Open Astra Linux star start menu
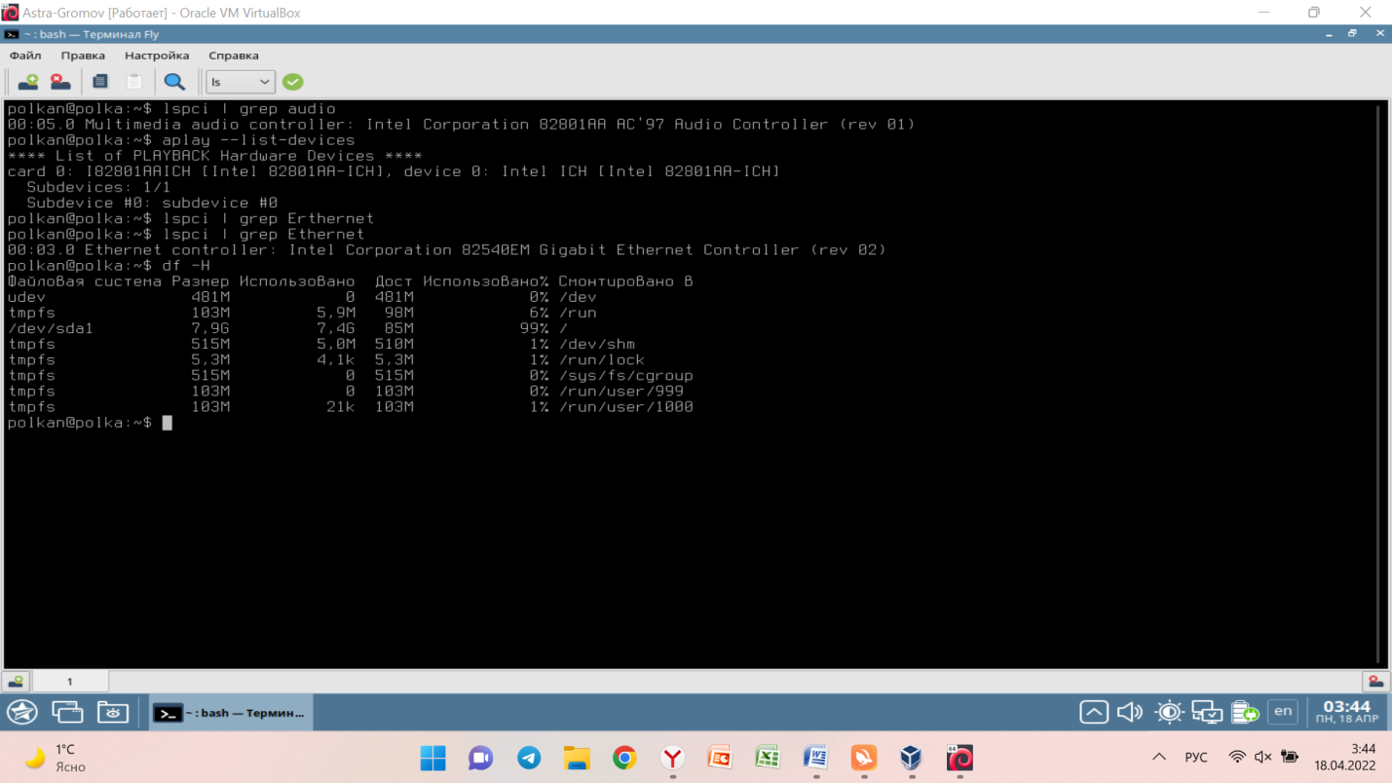Viewport: 1392px width, 783px height. (22, 713)
